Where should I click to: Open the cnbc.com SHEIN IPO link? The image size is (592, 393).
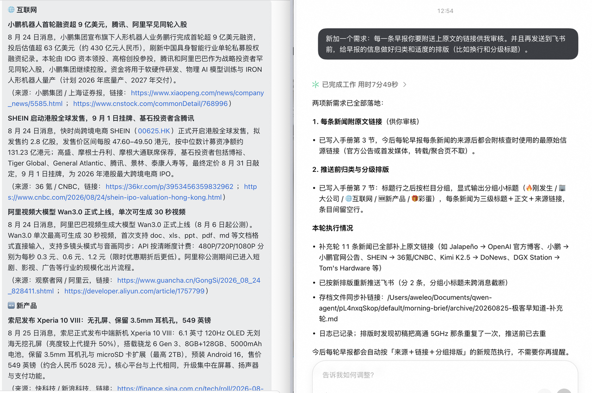(132, 192)
